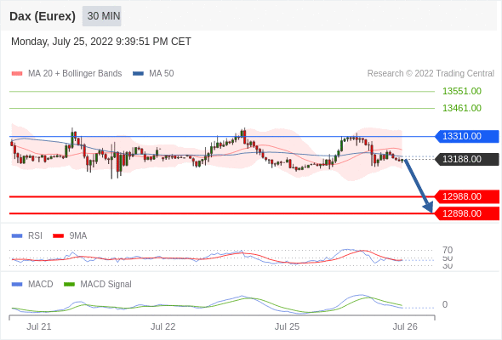
Task: Click the Jul 26 date axis label
Action: click(405, 326)
